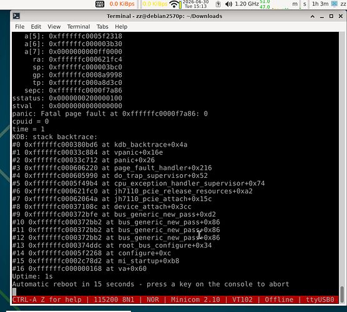The image size is (347, 312).
Task: Click the vpanic+0x16e frame line
Action: coord(87,152)
